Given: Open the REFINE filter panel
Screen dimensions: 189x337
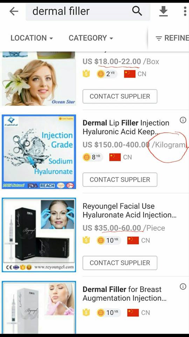Looking at the screenshot, I should click(172, 38).
